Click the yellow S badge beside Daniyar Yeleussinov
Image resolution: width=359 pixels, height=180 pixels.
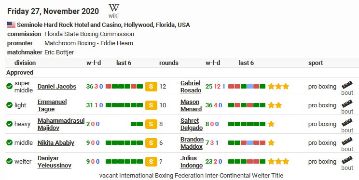[x=151, y=162]
